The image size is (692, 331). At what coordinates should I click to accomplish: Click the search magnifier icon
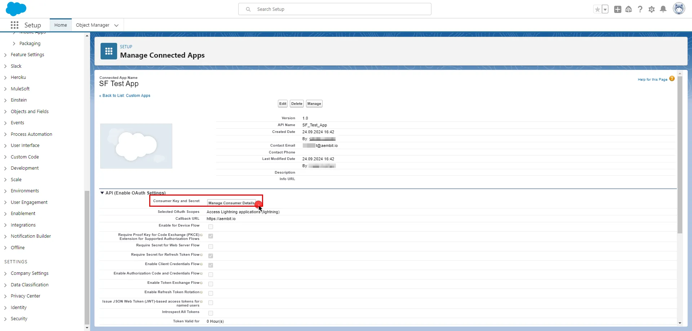click(x=248, y=9)
